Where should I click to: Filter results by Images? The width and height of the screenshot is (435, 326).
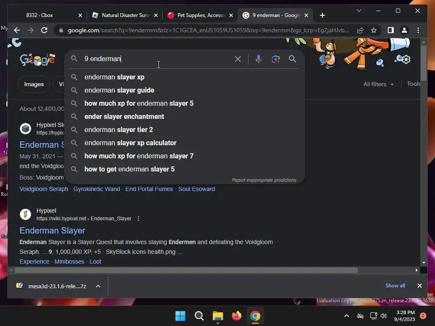coord(34,84)
